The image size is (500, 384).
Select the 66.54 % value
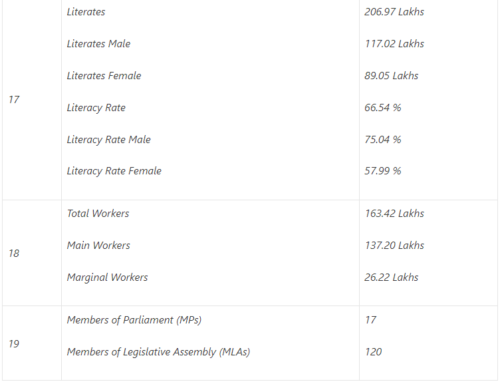pos(382,108)
